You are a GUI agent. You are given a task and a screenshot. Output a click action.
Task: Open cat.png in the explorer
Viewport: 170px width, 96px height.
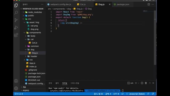point(33,26)
